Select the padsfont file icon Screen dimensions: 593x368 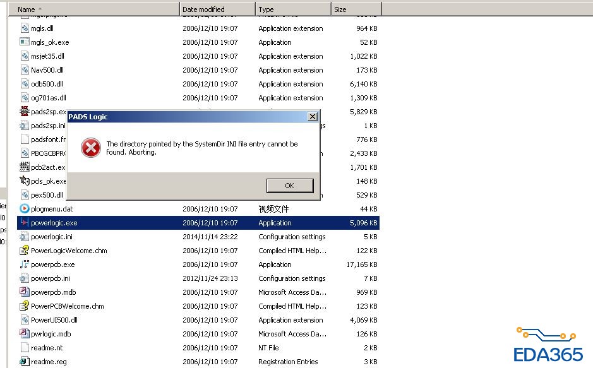25,139
